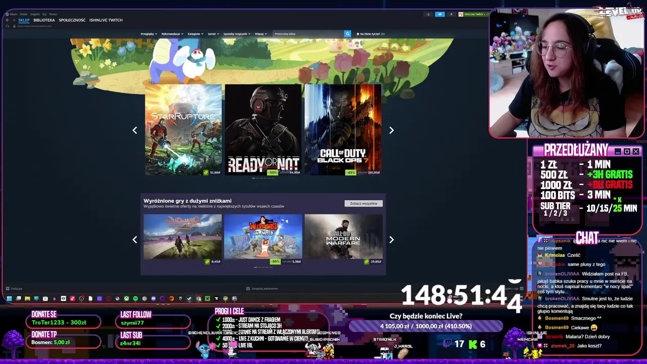Click the Steam store search magnifier button

(347, 34)
